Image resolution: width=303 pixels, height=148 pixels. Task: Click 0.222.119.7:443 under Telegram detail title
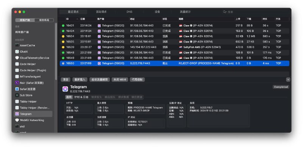tap(80, 91)
